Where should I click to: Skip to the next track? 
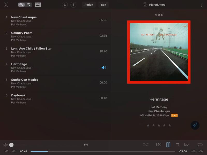coord(187,145)
